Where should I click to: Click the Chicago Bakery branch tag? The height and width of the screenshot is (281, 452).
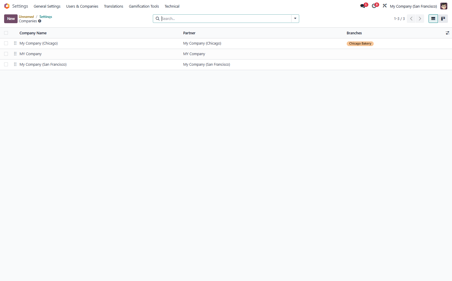(x=360, y=44)
